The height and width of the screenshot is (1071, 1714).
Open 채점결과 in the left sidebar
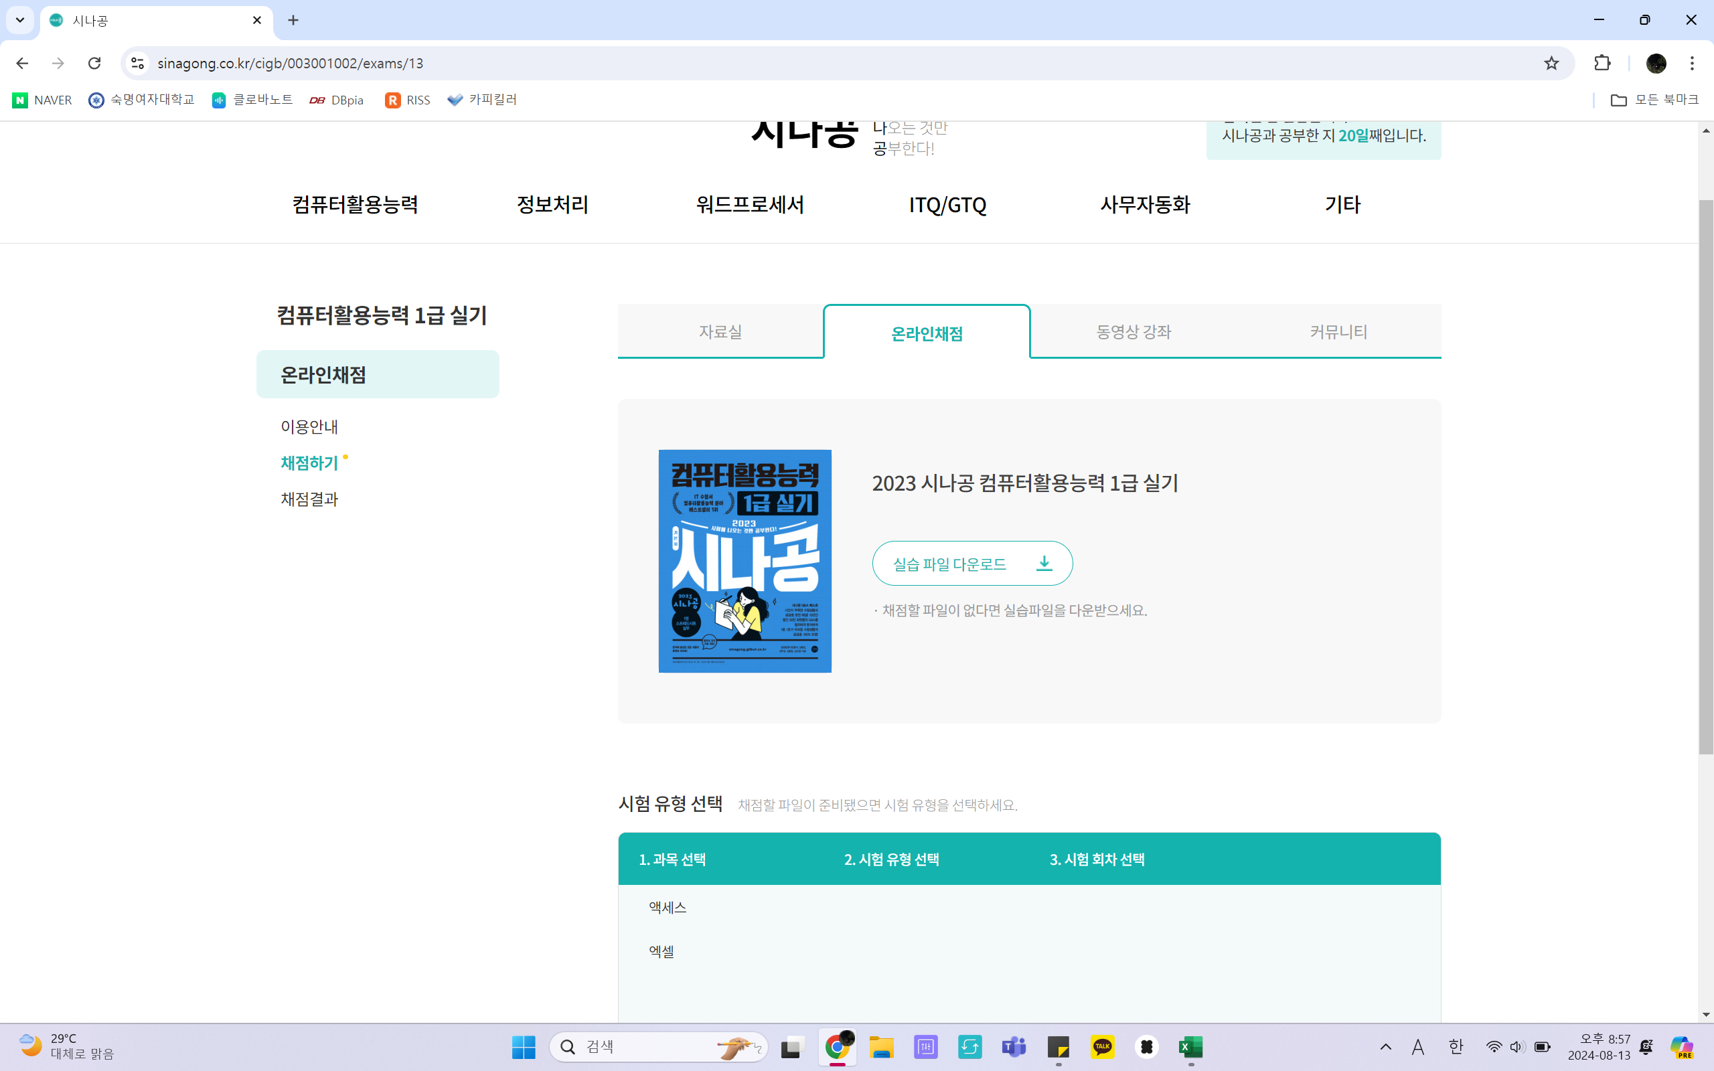point(309,499)
